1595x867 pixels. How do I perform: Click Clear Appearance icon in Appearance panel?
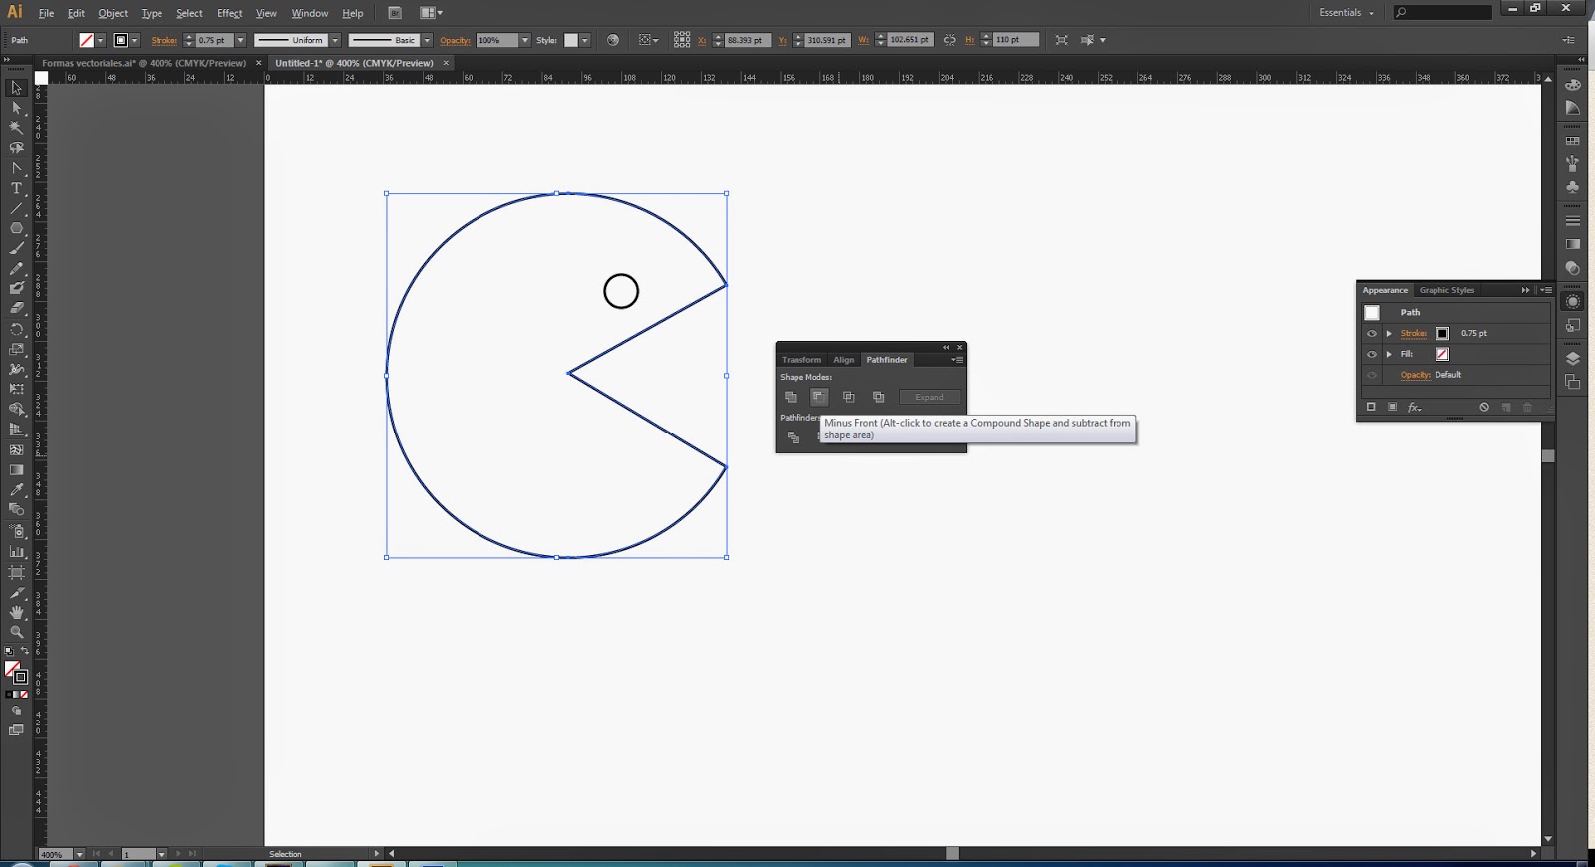pyautogui.click(x=1484, y=407)
